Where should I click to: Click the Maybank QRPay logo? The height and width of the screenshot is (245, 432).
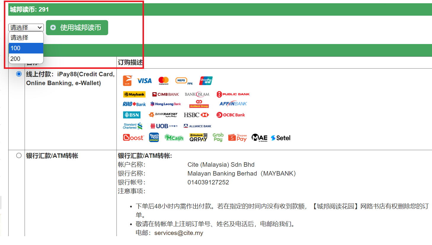pyautogui.click(x=199, y=137)
